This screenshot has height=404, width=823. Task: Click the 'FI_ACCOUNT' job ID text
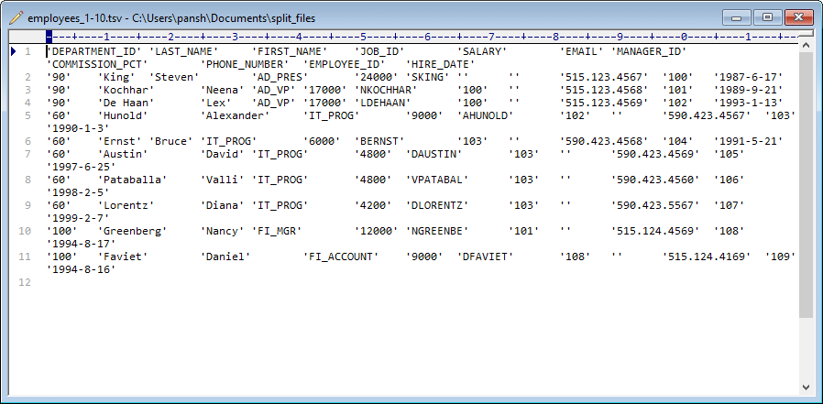pyautogui.click(x=341, y=257)
